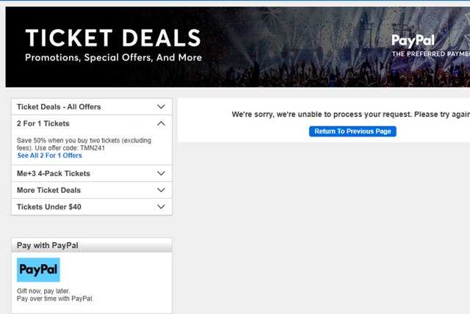Image resolution: width=470 pixels, height=314 pixels.
Task: Click the Pay with PayPal panel header
Action: click(x=48, y=245)
